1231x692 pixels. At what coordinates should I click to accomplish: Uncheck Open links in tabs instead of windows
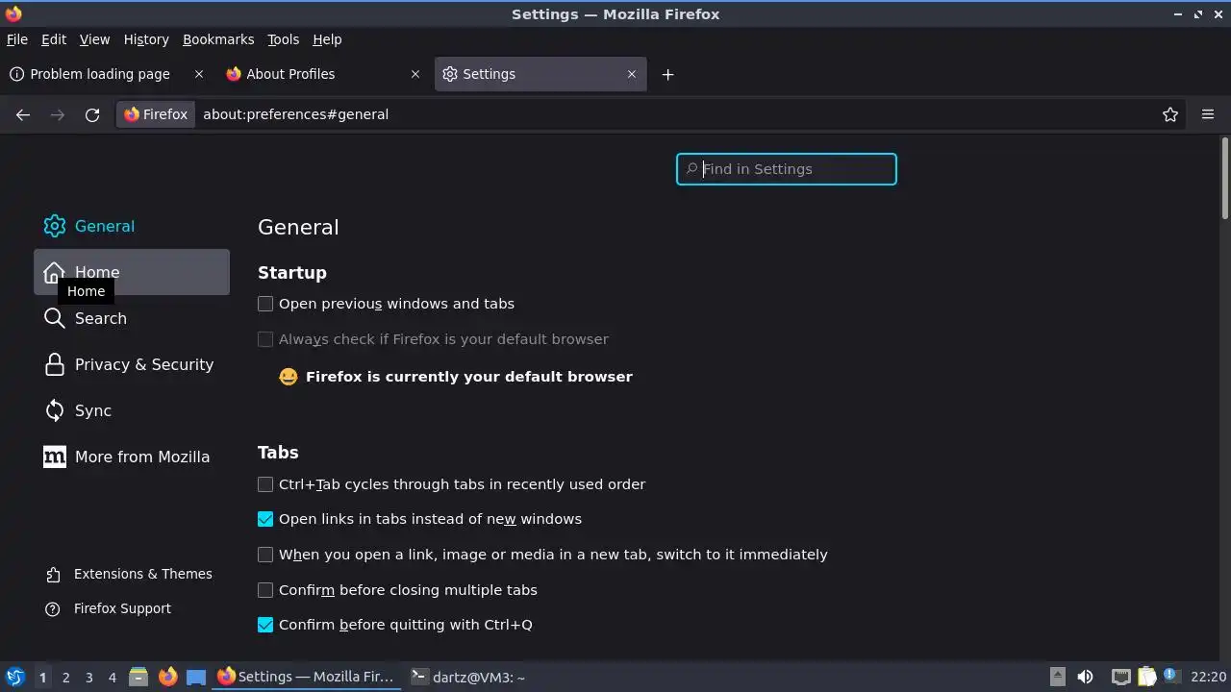pos(265,519)
